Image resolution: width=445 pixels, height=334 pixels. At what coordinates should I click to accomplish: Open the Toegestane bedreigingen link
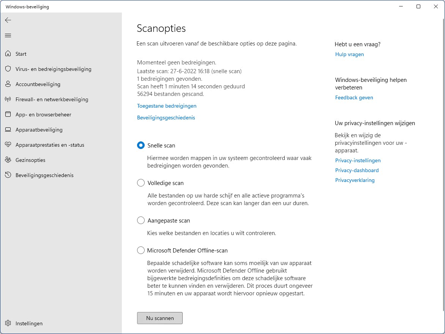tap(167, 106)
